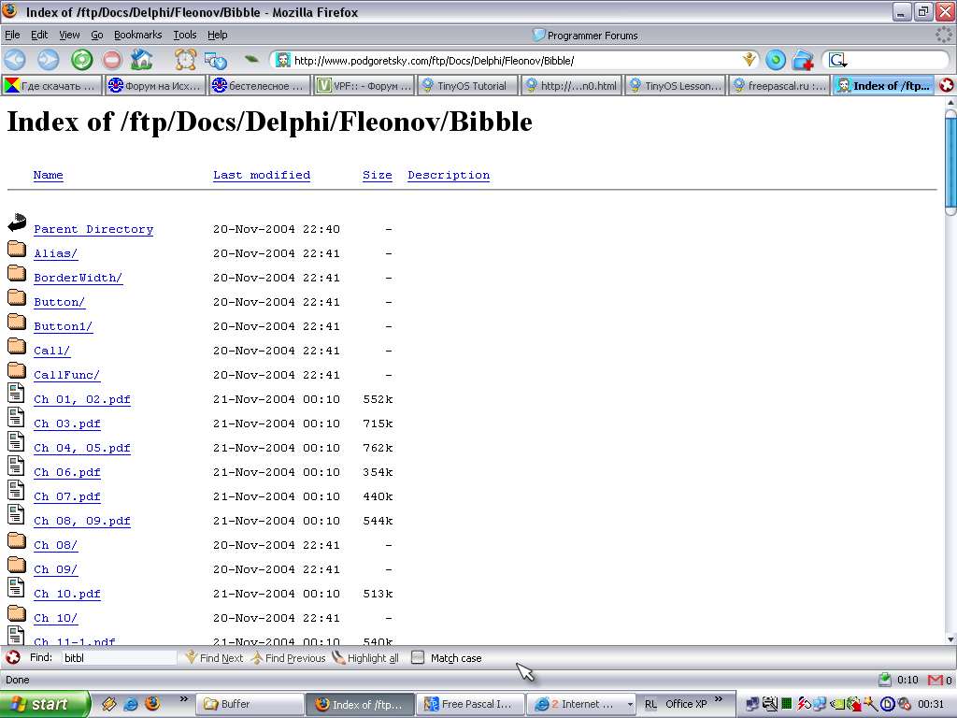
Task: Close the Find toolbar
Action: click(x=13, y=658)
